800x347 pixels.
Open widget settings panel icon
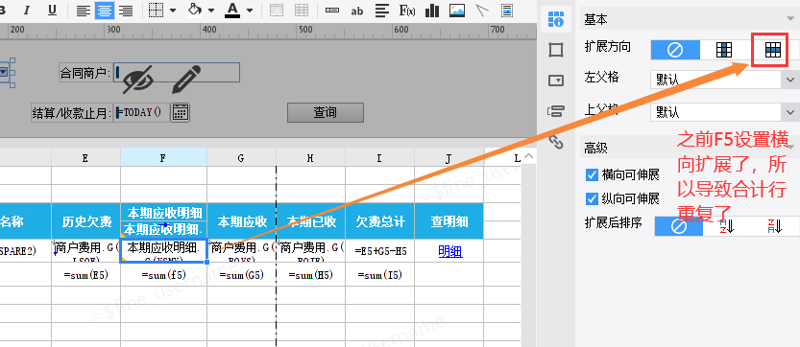tap(556, 81)
